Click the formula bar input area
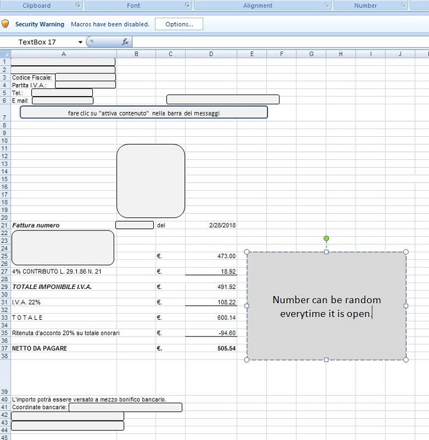The width and height of the screenshot is (429, 440). click(278, 42)
